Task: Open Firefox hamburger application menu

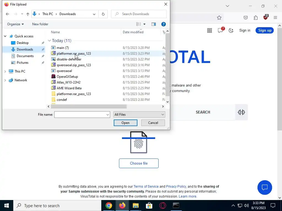Action: point(275,18)
